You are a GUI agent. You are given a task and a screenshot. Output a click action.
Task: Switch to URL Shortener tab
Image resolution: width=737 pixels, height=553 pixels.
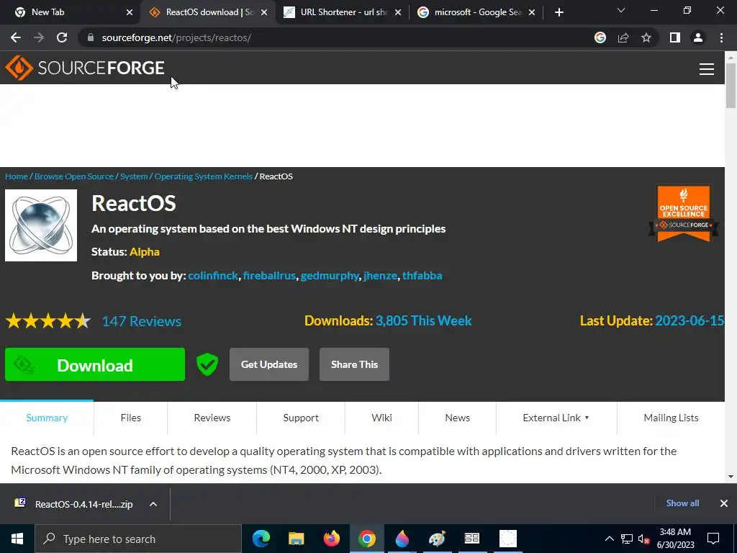coord(343,12)
